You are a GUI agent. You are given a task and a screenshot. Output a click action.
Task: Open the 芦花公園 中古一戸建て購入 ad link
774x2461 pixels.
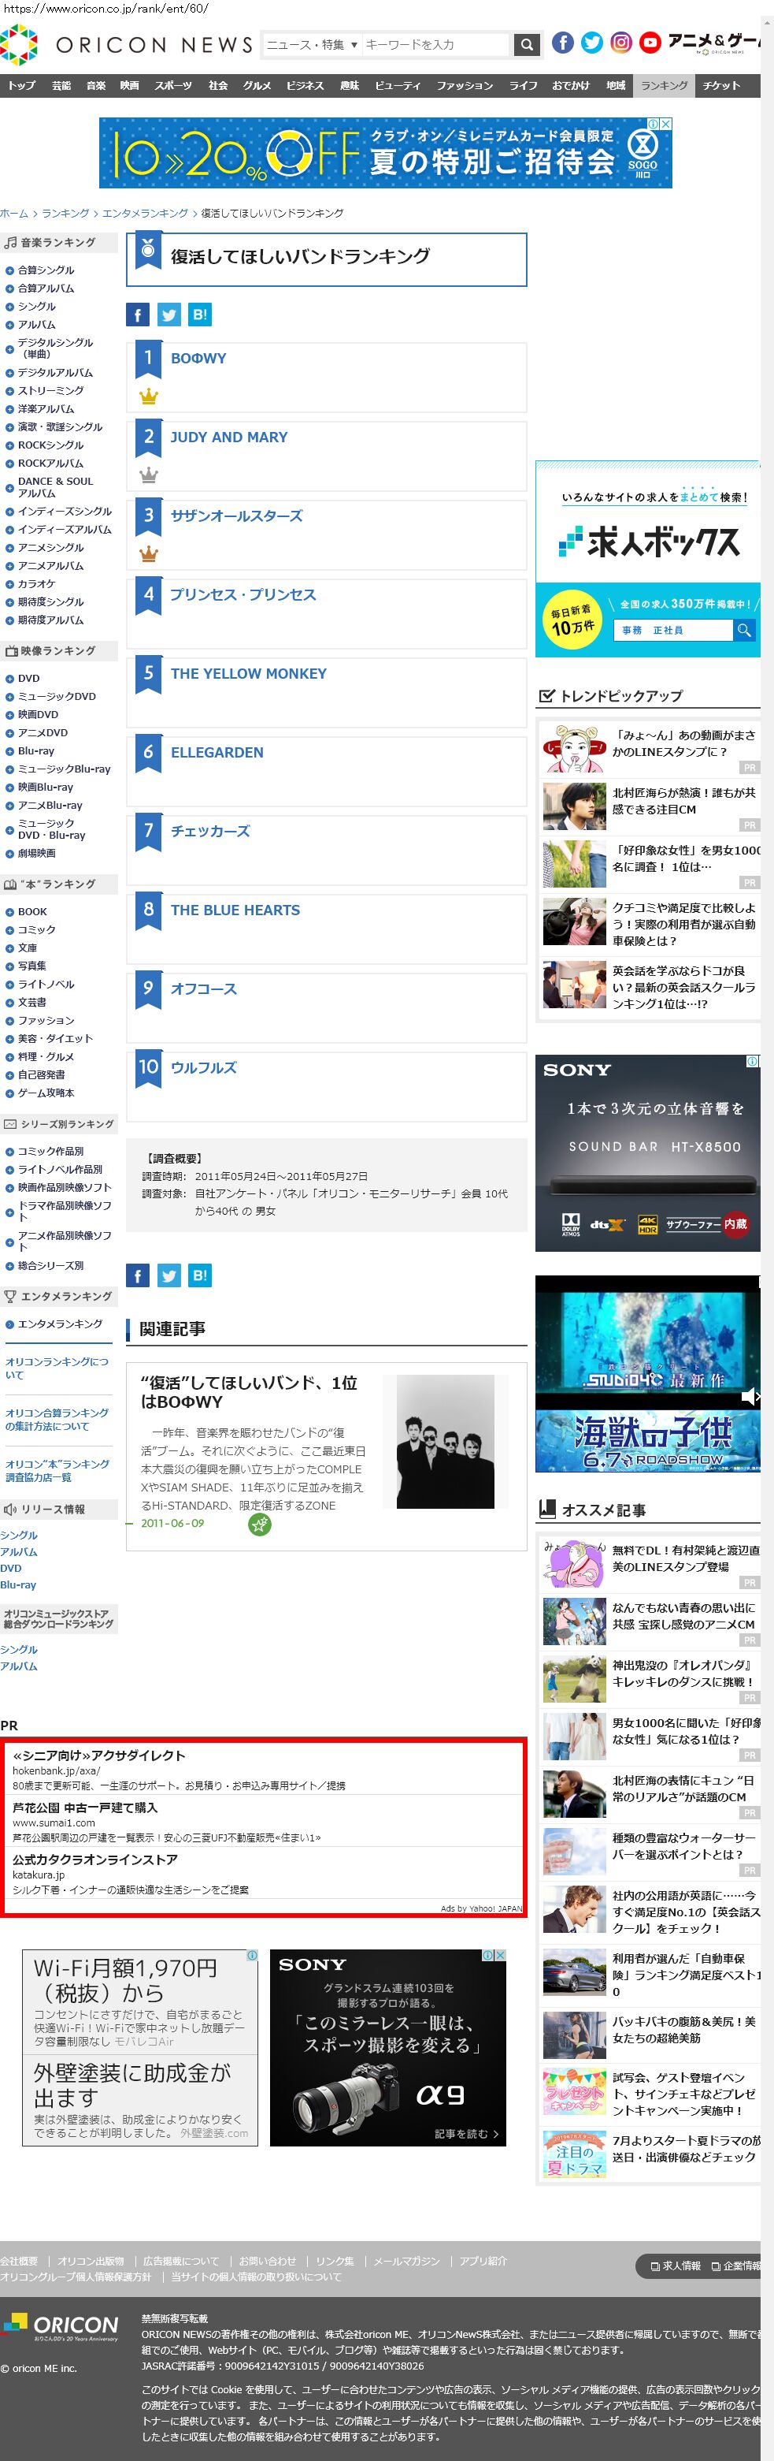click(85, 1808)
